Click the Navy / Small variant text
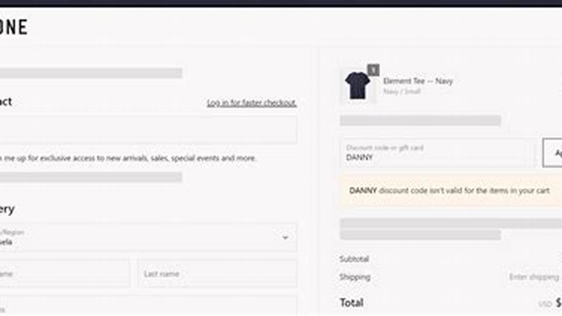This screenshot has height=316, width=562. (x=402, y=91)
